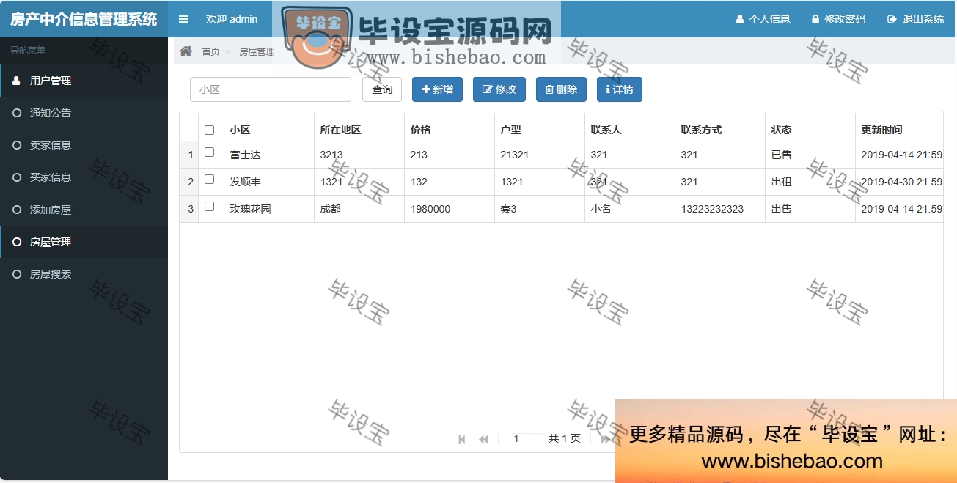Check the checkbox for row 玫瑰花园
957x483 pixels.
210,207
